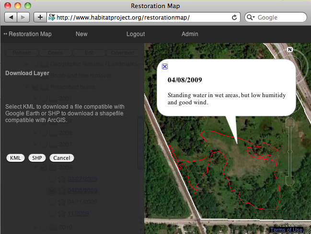The width and height of the screenshot is (311, 234).
Task: Go to Restoration Map home
Action: (x=30, y=34)
